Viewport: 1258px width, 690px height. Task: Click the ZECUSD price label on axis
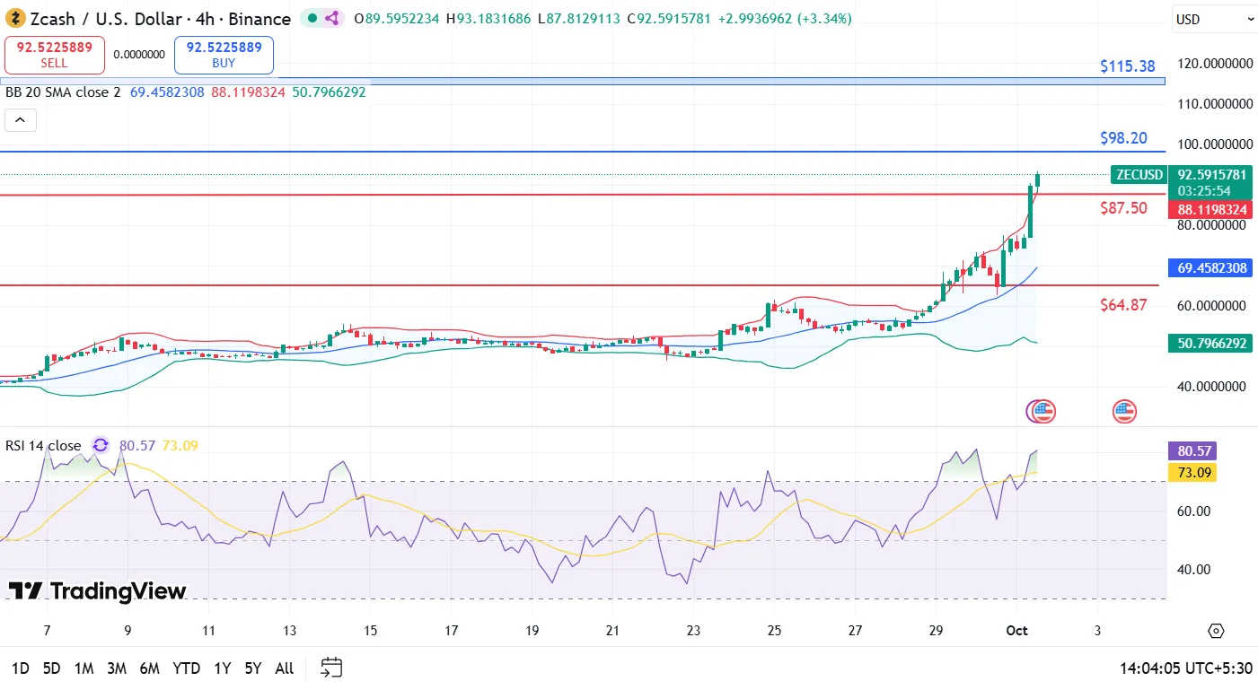pyautogui.click(x=1139, y=175)
